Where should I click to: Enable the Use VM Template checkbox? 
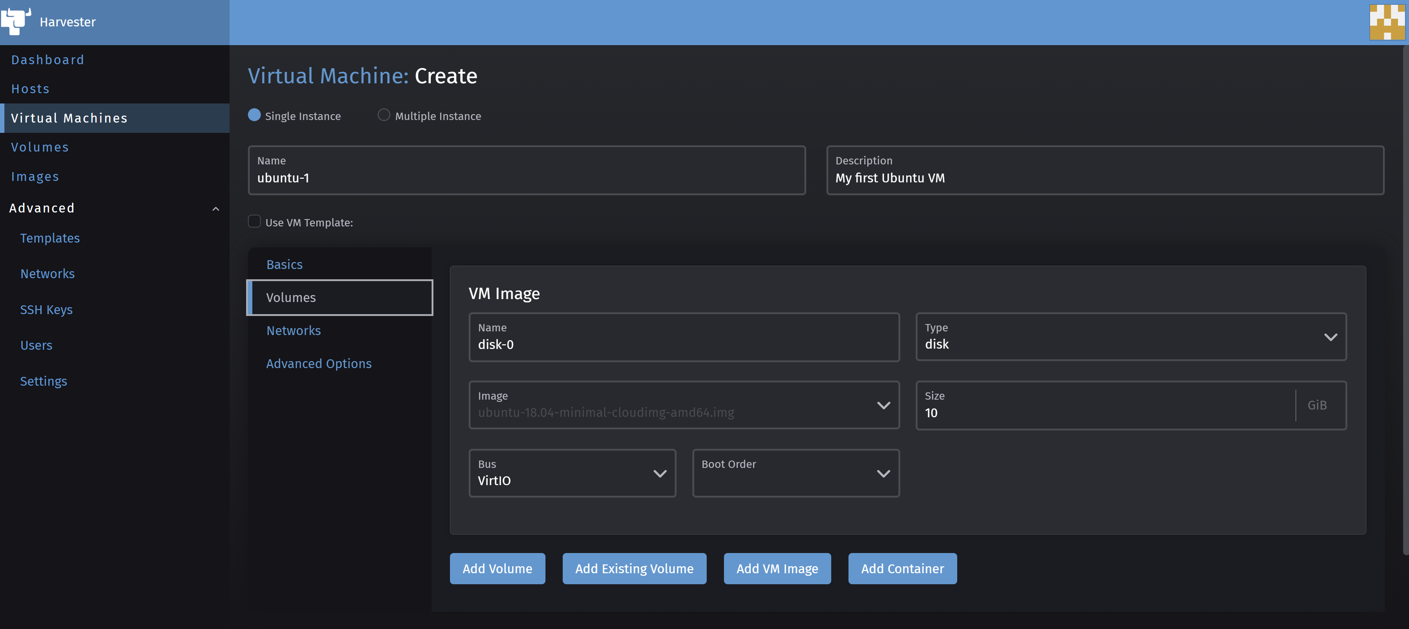point(253,222)
